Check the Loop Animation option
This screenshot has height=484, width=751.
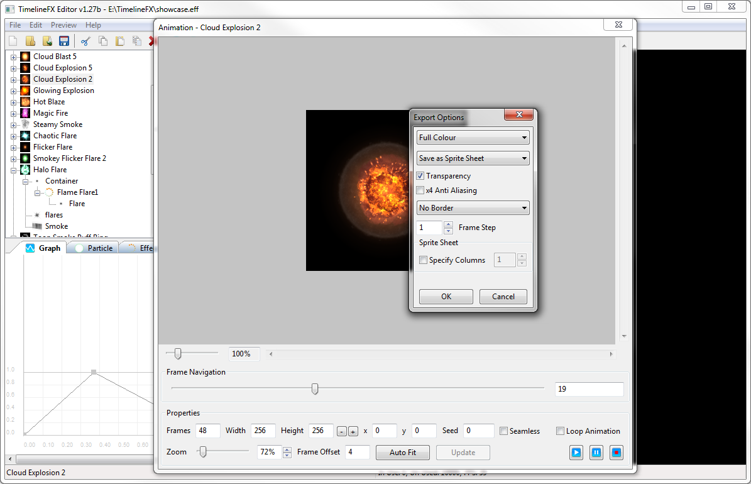(560, 431)
